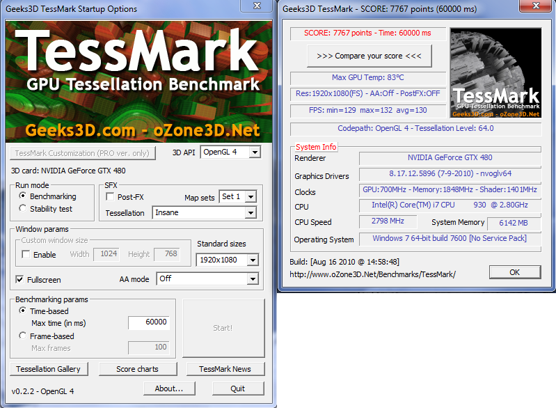
Task: Click the Max time field containing 60000
Action: (x=149, y=322)
